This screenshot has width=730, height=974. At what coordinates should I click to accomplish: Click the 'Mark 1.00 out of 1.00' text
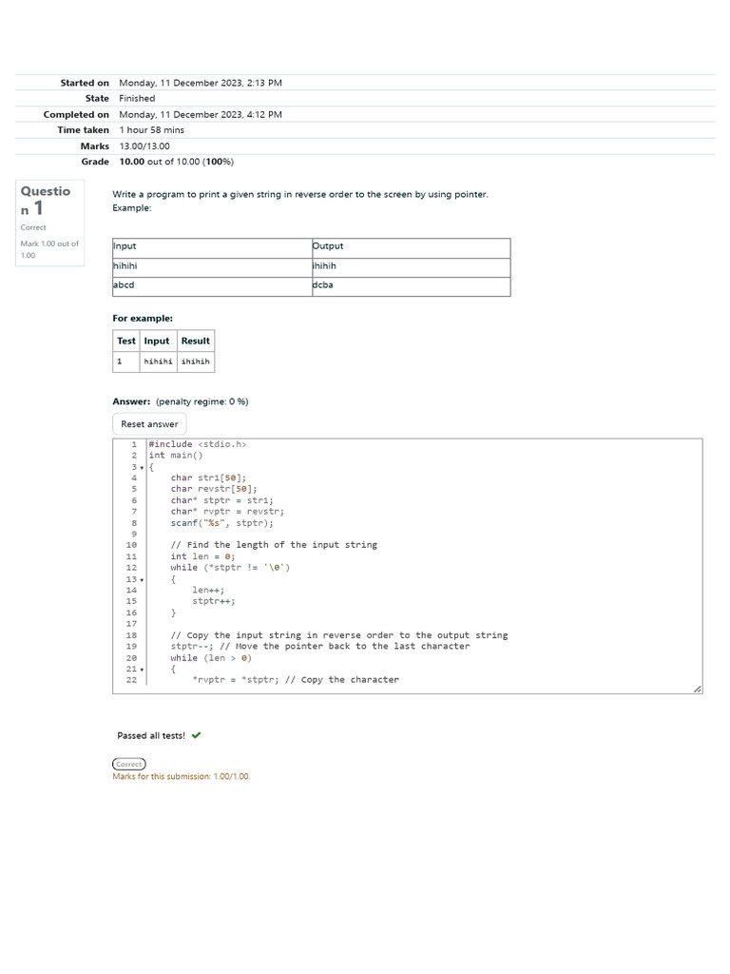click(x=49, y=249)
